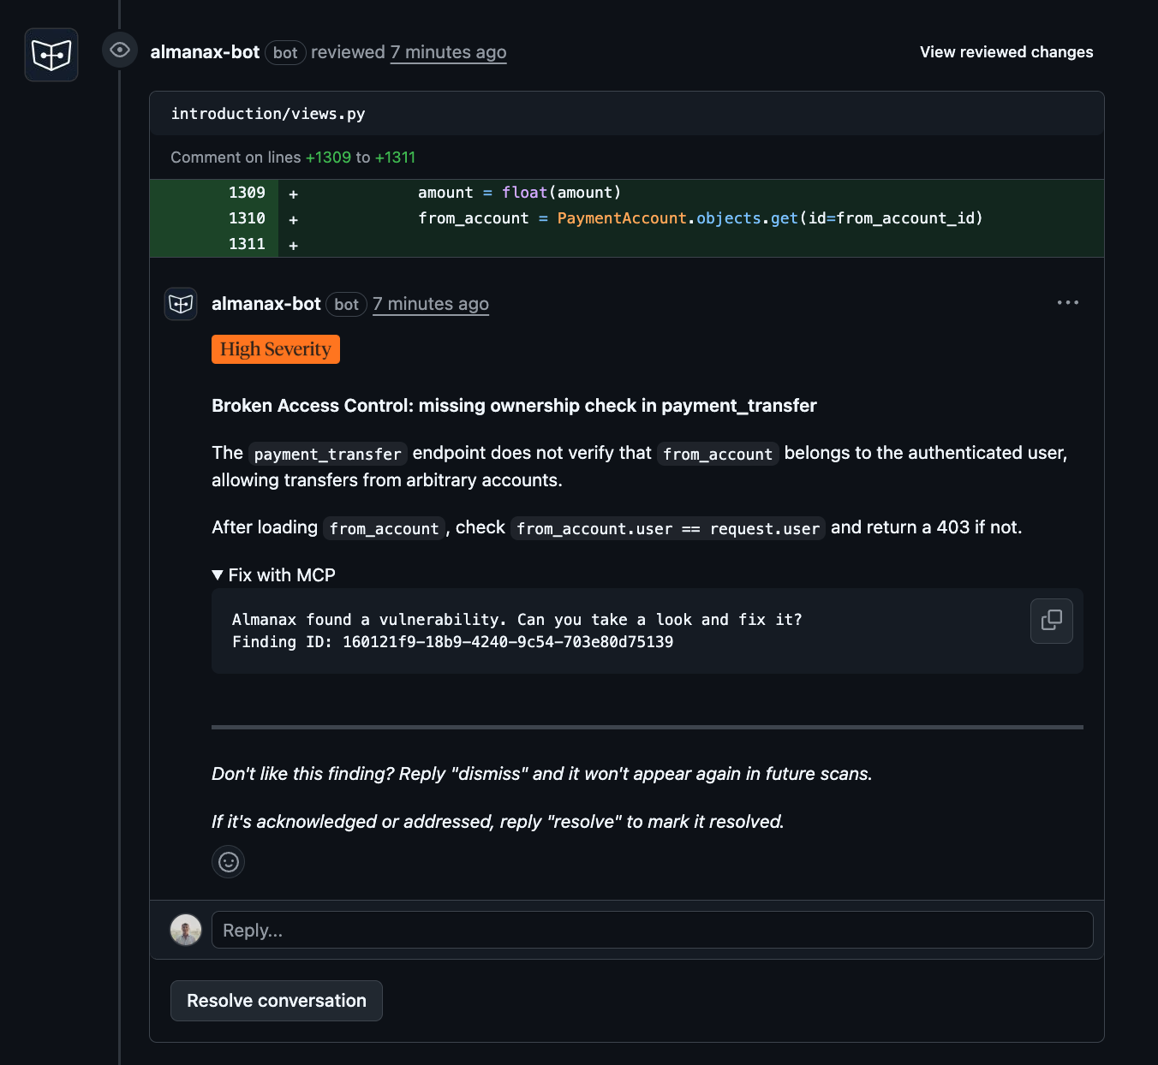Click the Resolve conversation button

tap(277, 1001)
